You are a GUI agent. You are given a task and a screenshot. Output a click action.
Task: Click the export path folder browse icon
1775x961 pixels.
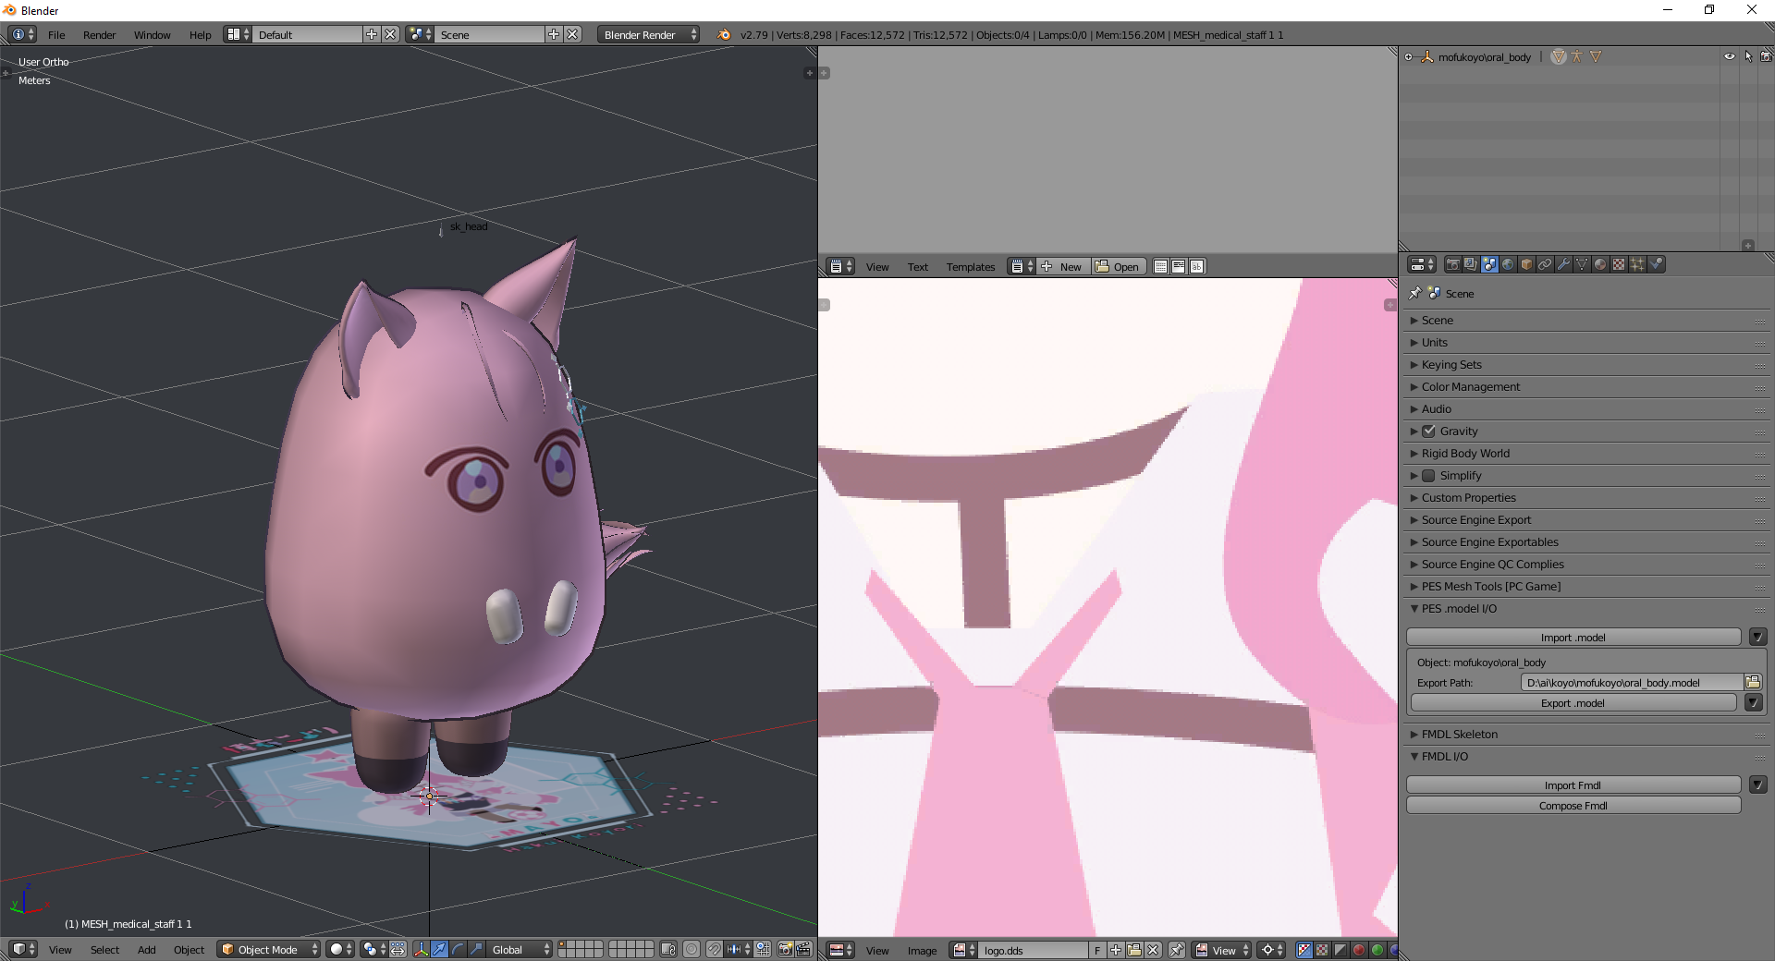coord(1753,682)
